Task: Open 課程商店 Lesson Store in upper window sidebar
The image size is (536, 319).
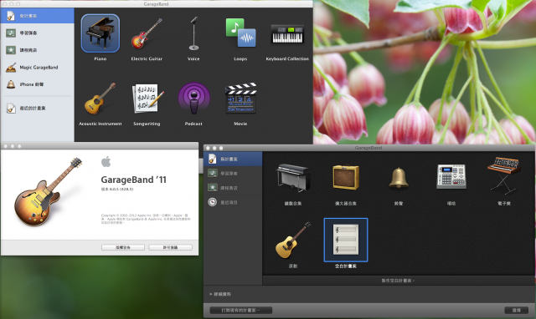Action: (x=37, y=50)
